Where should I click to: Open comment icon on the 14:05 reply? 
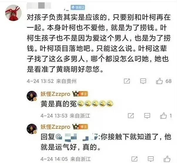coord(151,159)
